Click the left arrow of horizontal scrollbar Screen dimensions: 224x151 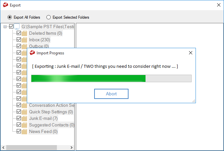(3, 147)
